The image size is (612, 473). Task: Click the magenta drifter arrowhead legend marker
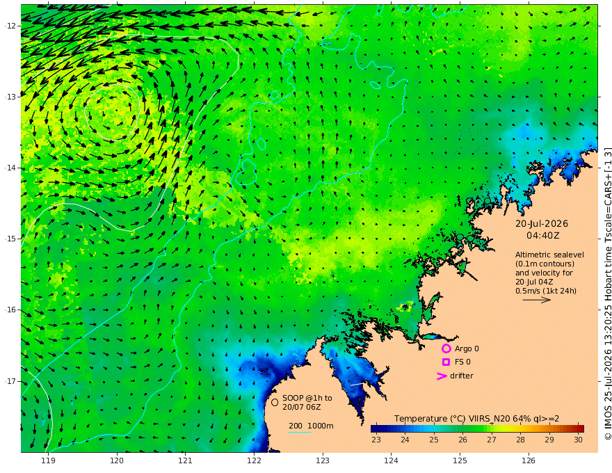click(x=442, y=376)
